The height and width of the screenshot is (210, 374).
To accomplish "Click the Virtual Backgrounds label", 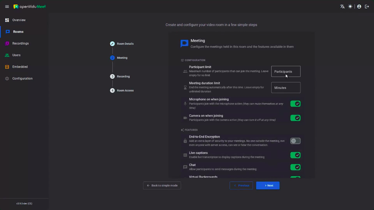I will [203, 177].
